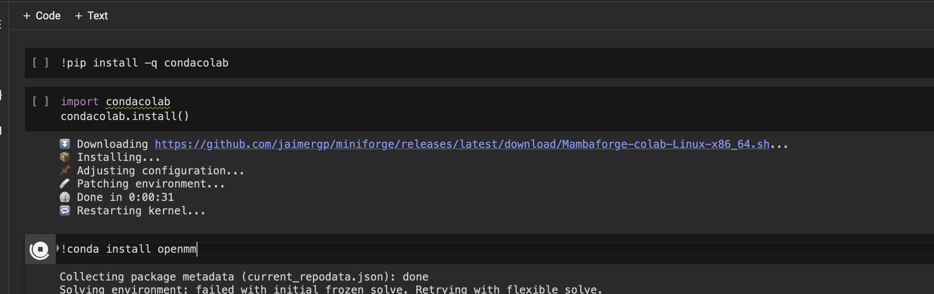
Task: Run the pip install condacolab cell
Action: [40, 63]
